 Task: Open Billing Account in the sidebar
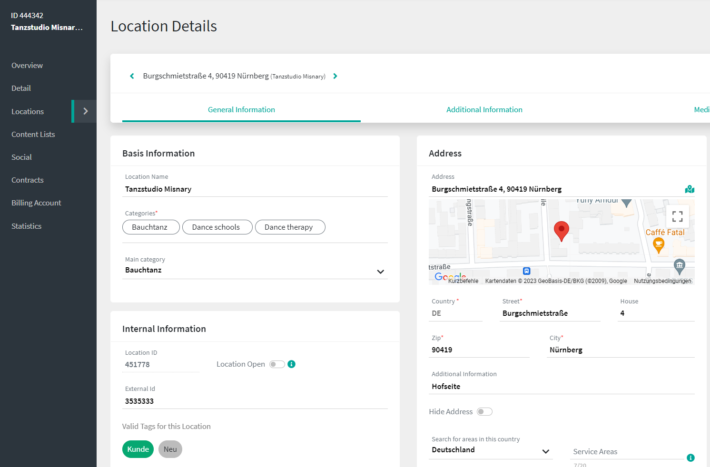pos(36,203)
